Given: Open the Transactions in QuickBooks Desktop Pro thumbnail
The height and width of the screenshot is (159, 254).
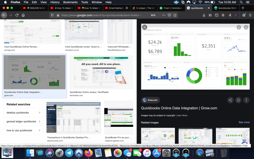Looking at the screenshot, I should click(x=74, y=117).
